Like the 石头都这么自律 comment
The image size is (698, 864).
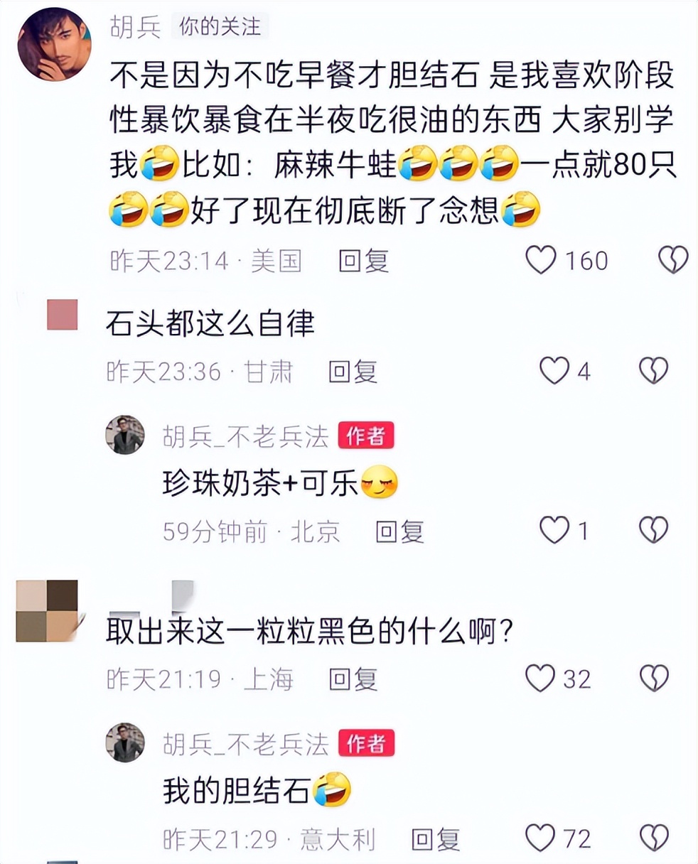pyautogui.click(x=554, y=371)
